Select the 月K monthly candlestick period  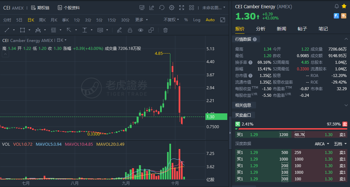54,20
